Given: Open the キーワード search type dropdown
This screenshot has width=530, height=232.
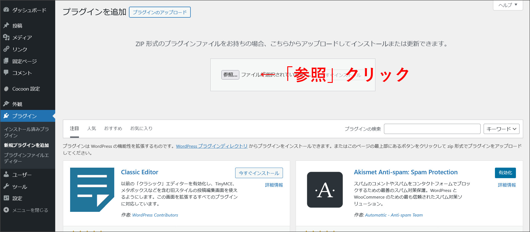Looking at the screenshot, I should [x=501, y=129].
